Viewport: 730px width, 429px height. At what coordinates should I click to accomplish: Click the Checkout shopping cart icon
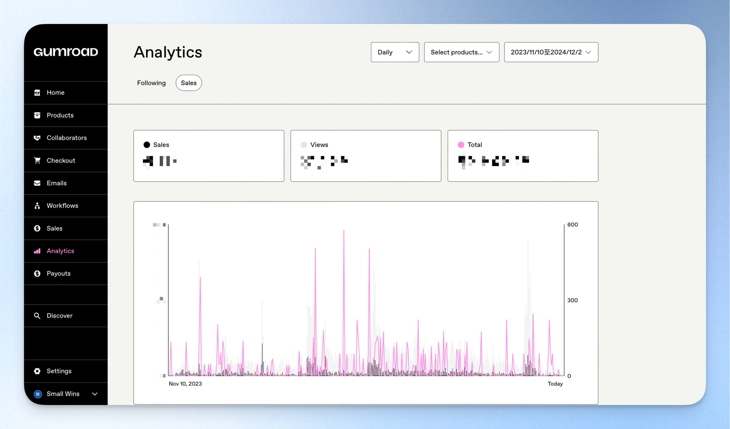point(37,160)
